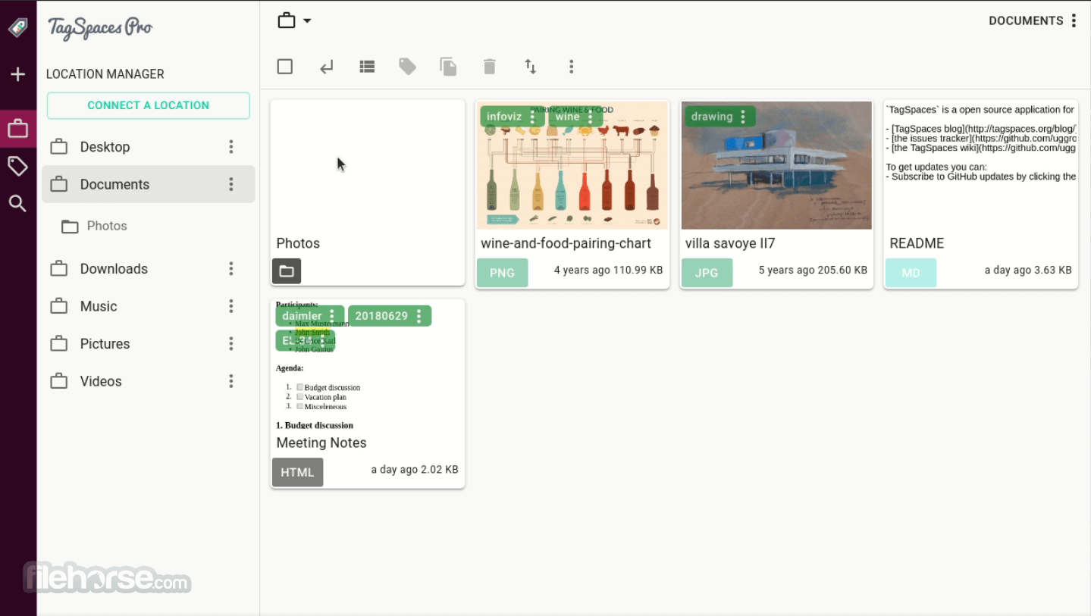Click the wine-and-food-pairing-chart file name
Screen dimensions: 1091x616
[566, 243]
